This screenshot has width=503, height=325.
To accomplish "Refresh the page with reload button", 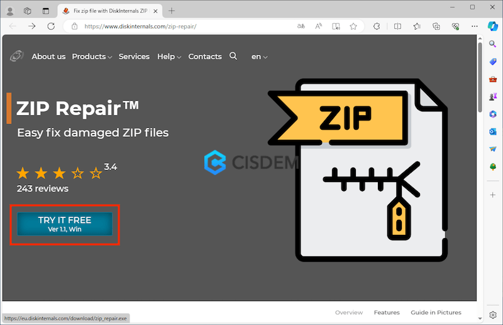I will click(x=50, y=26).
